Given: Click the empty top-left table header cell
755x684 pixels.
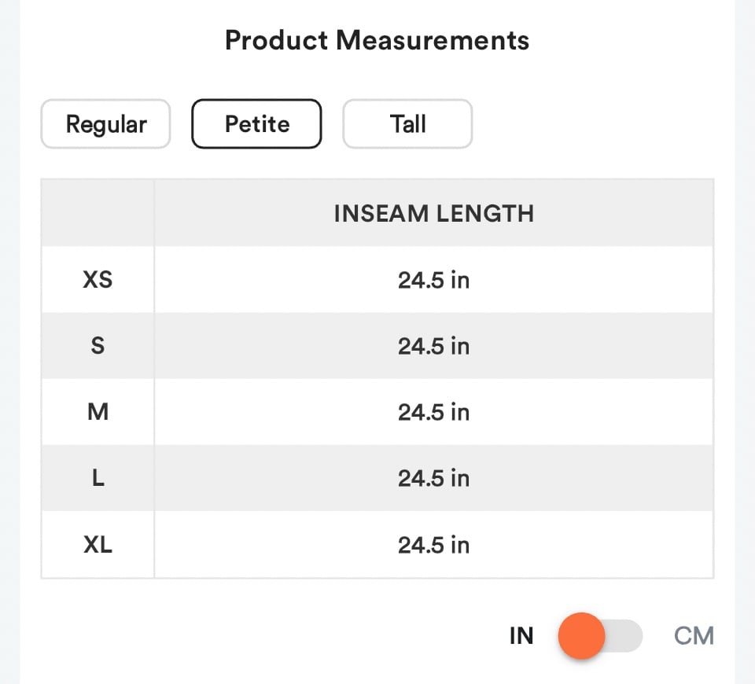Looking at the screenshot, I should 98,213.
